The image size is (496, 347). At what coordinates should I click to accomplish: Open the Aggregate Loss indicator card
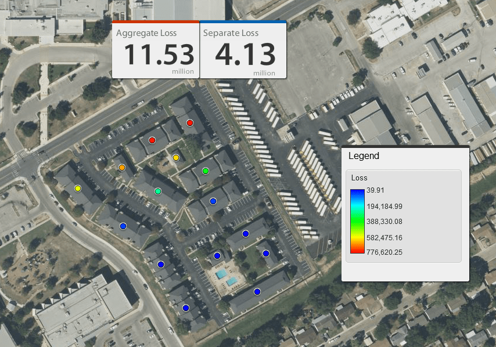(x=155, y=50)
